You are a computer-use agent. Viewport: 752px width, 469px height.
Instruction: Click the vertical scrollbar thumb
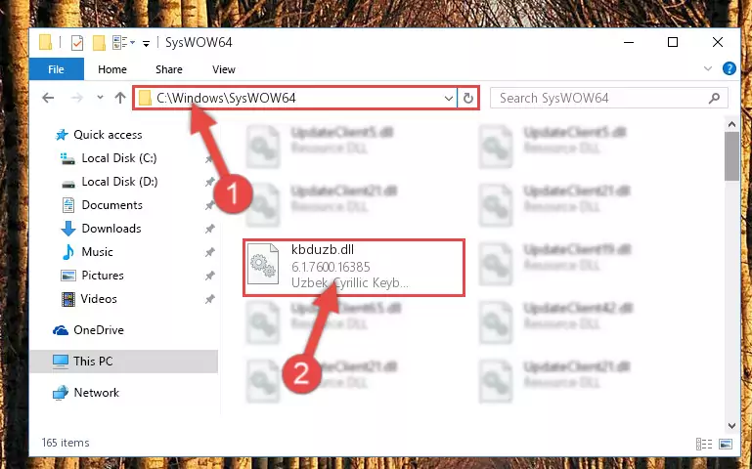pyautogui.click(x=731, y=156)
